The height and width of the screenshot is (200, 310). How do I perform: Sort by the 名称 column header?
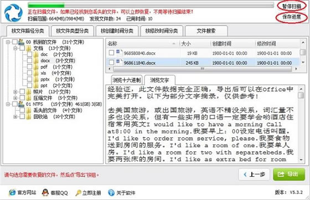point(143,44)
